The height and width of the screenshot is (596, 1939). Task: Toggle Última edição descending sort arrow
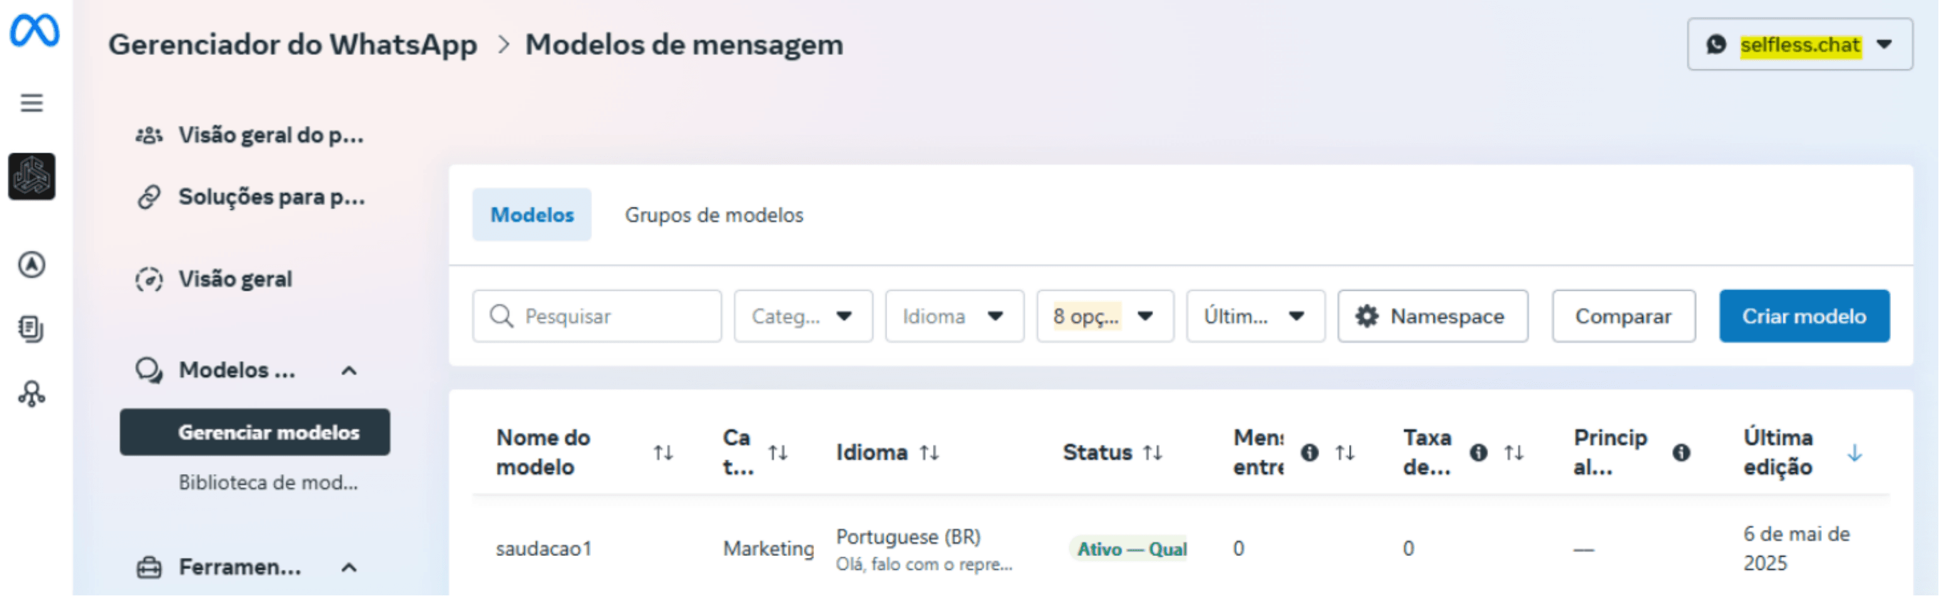click(x=1856, y=453)
